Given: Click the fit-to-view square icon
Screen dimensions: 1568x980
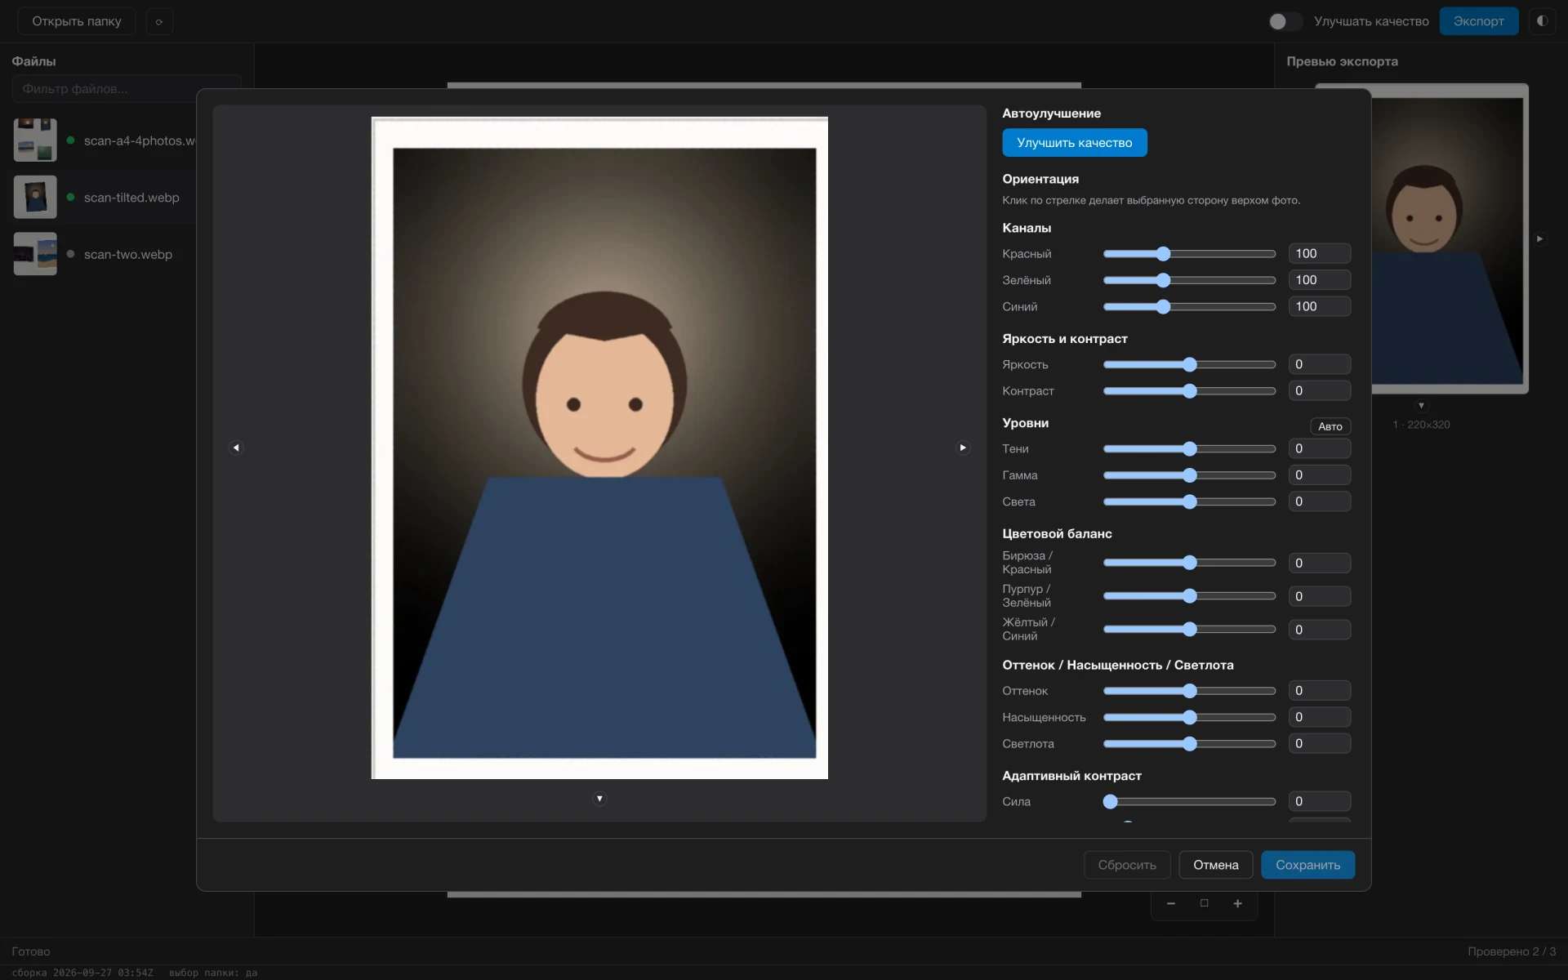Looking at the screenshot, I should click(x=1204, y=903).
